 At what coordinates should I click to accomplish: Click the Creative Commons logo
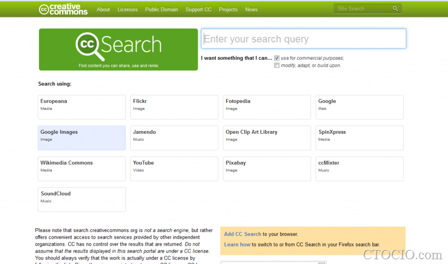(63, 9)
